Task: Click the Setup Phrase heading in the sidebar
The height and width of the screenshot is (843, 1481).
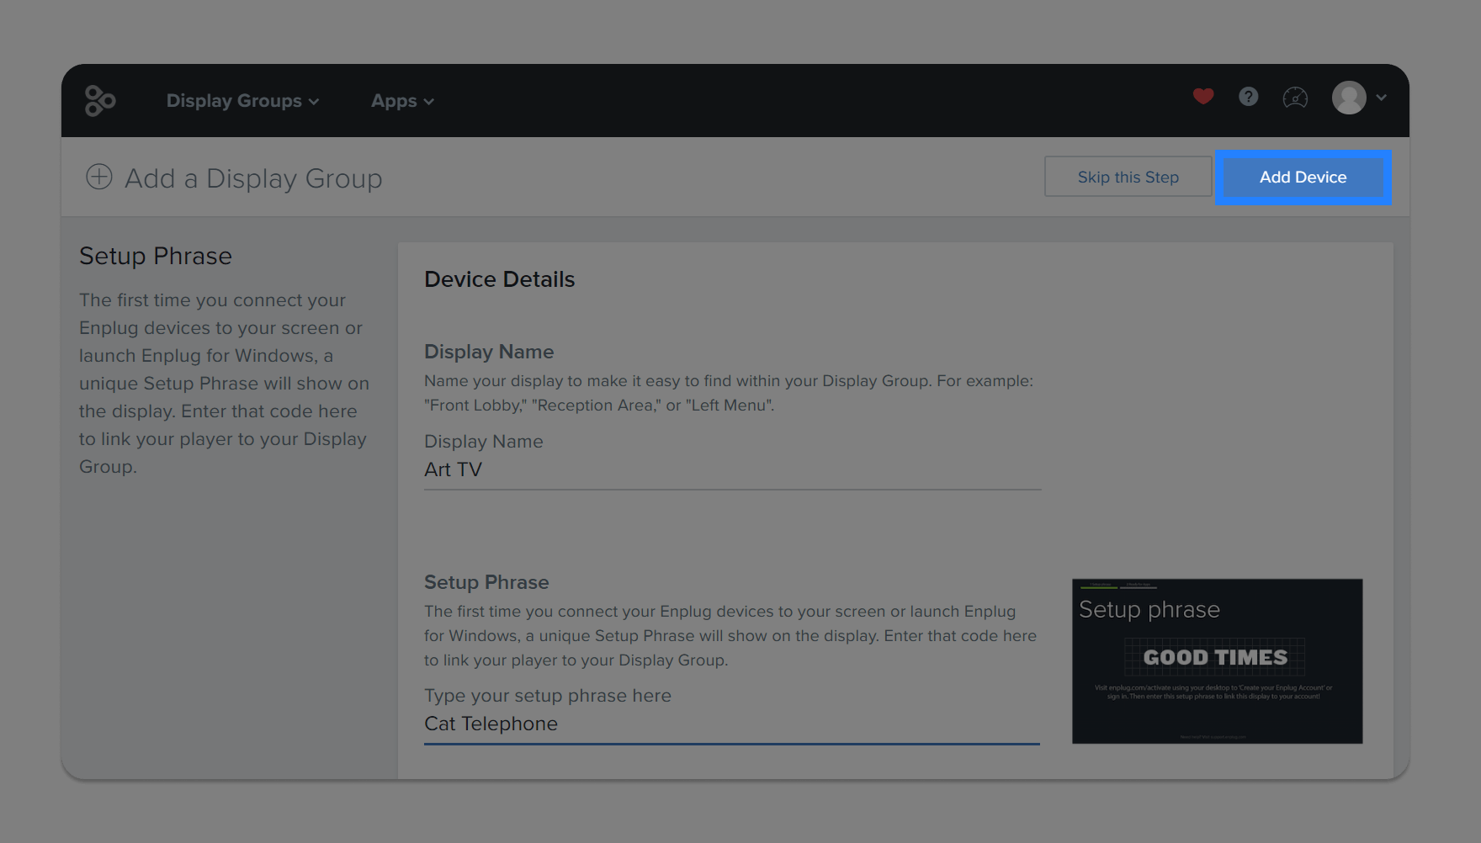Action: pyautogui.click(x=156, y=256)
